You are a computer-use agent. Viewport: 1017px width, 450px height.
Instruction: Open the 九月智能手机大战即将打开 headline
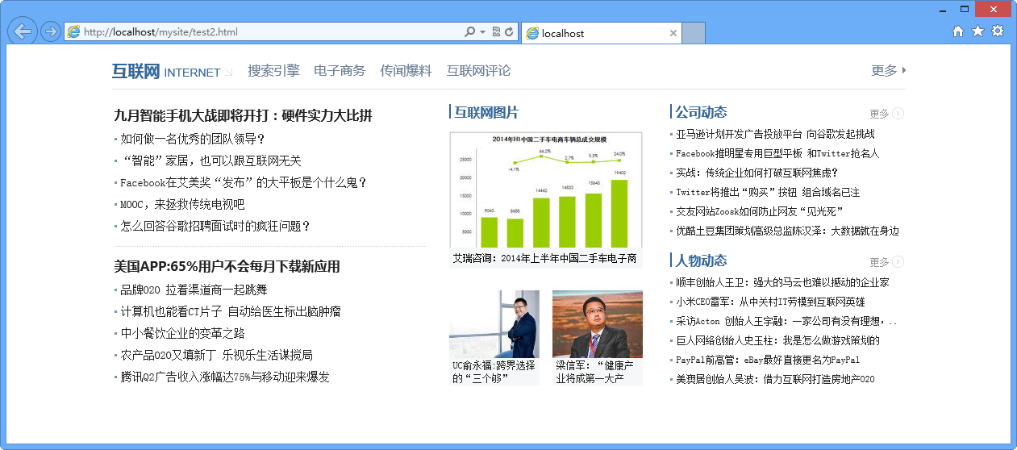(x=243, y=115)
